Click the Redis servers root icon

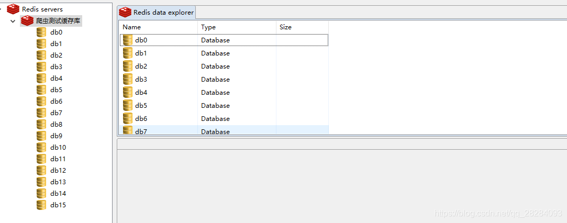point(13,9)
